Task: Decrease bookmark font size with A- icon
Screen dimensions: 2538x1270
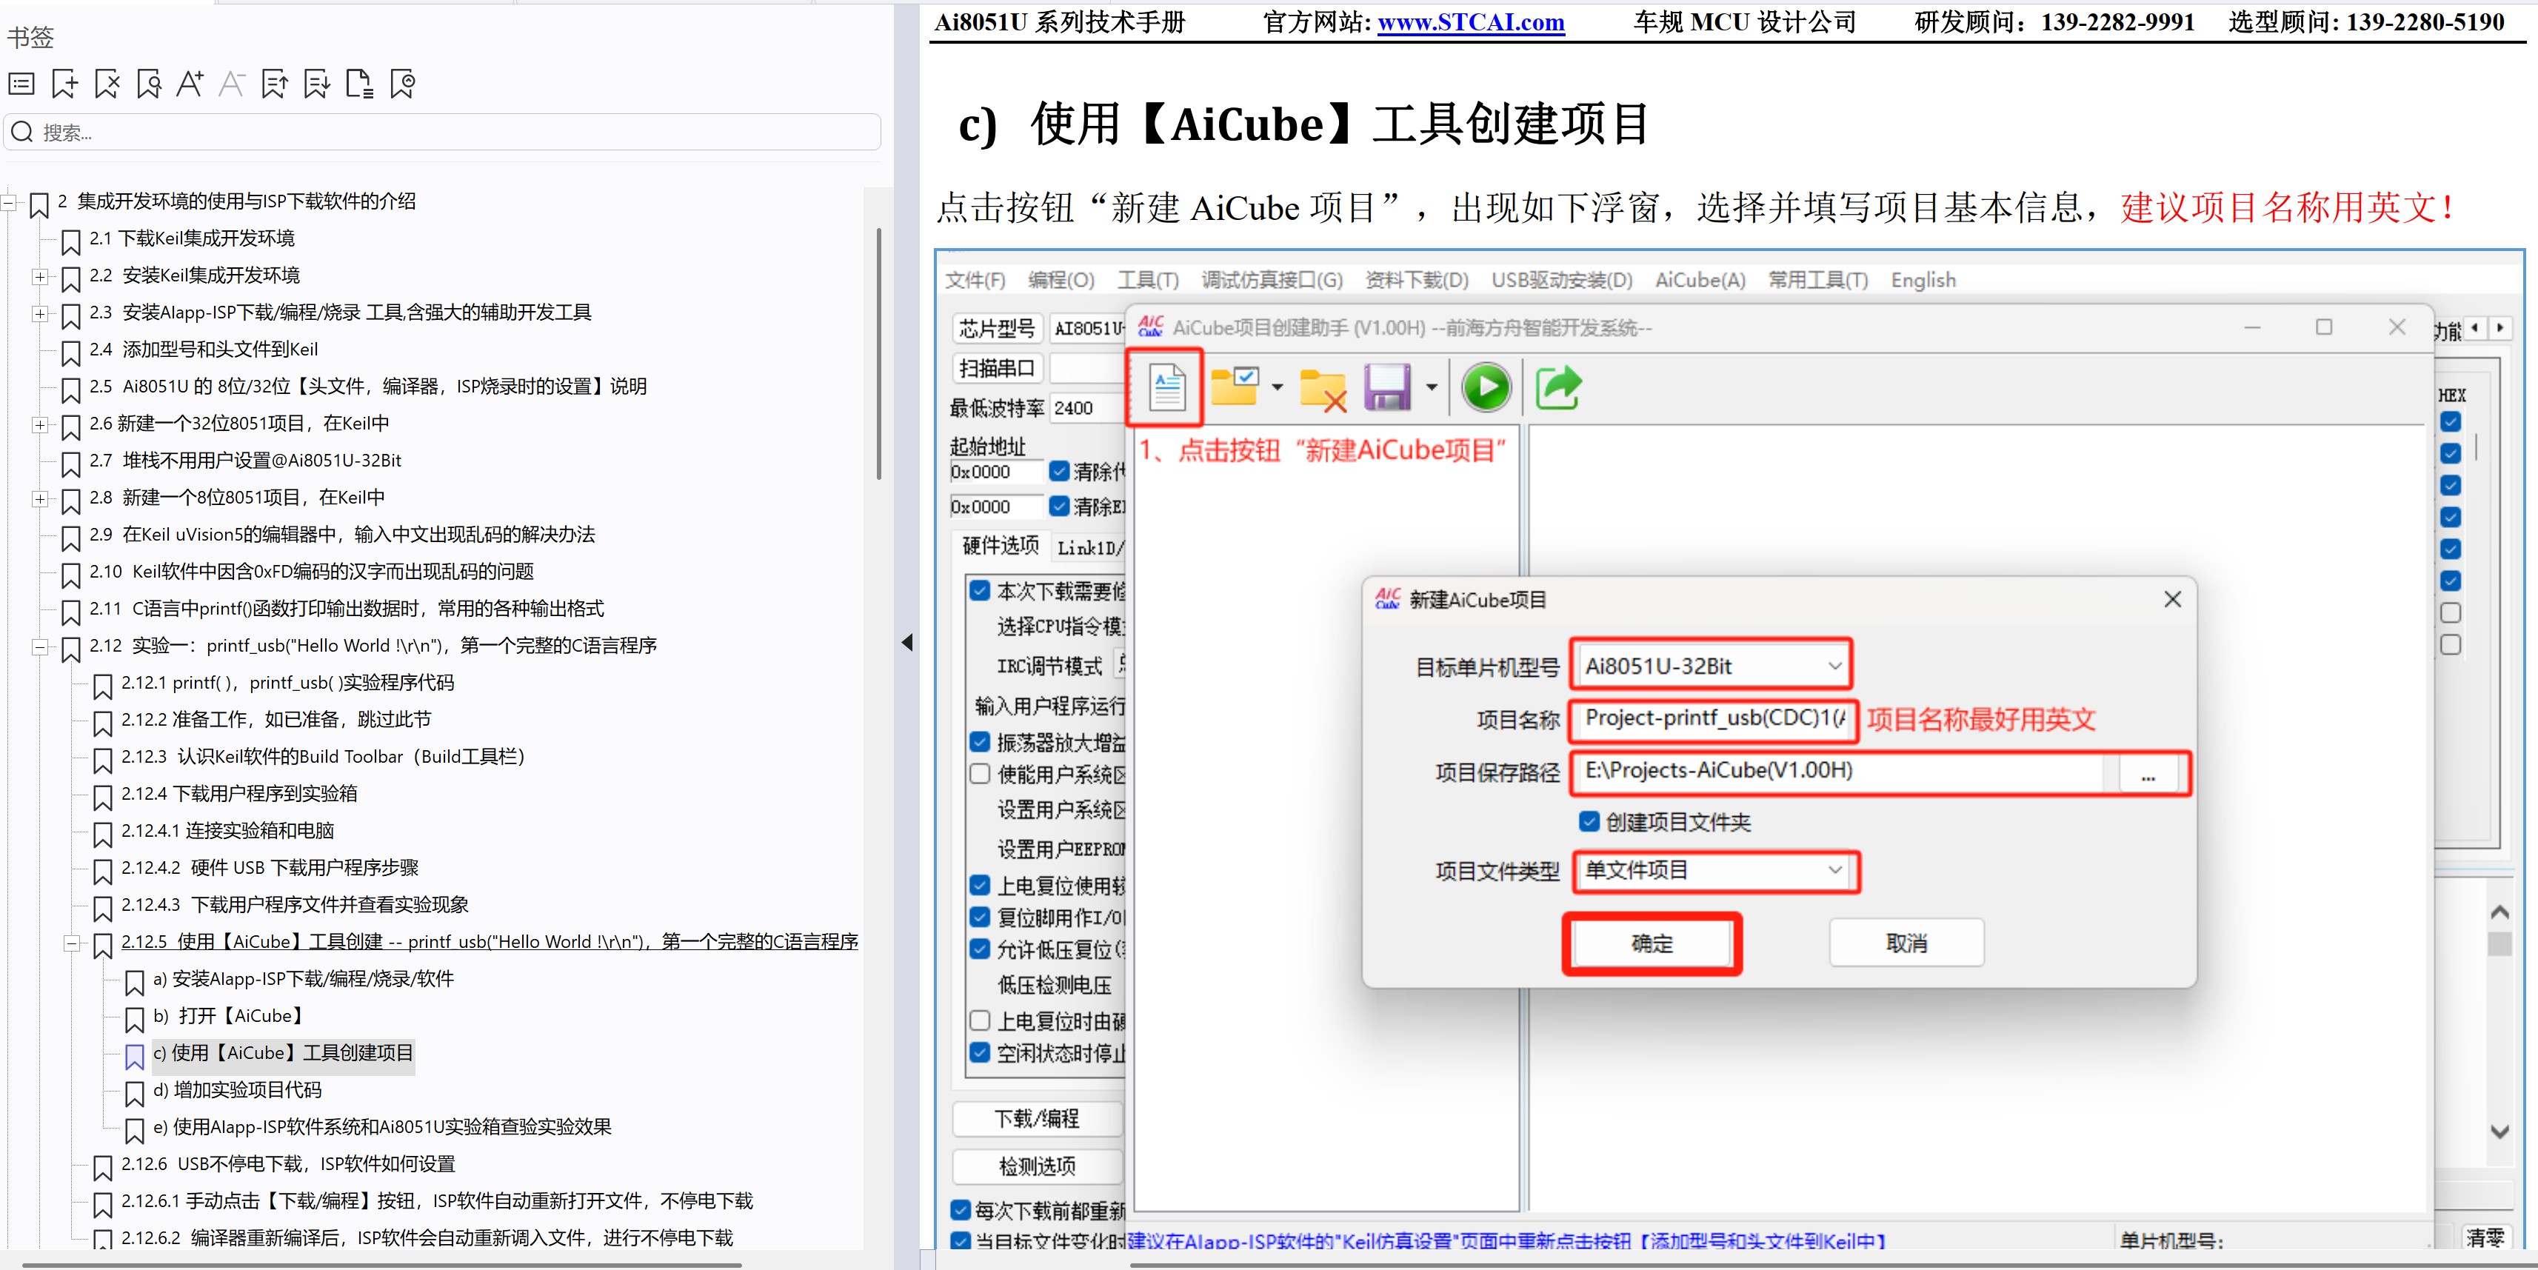Action: pyautogui.click(x=233, y=84)
